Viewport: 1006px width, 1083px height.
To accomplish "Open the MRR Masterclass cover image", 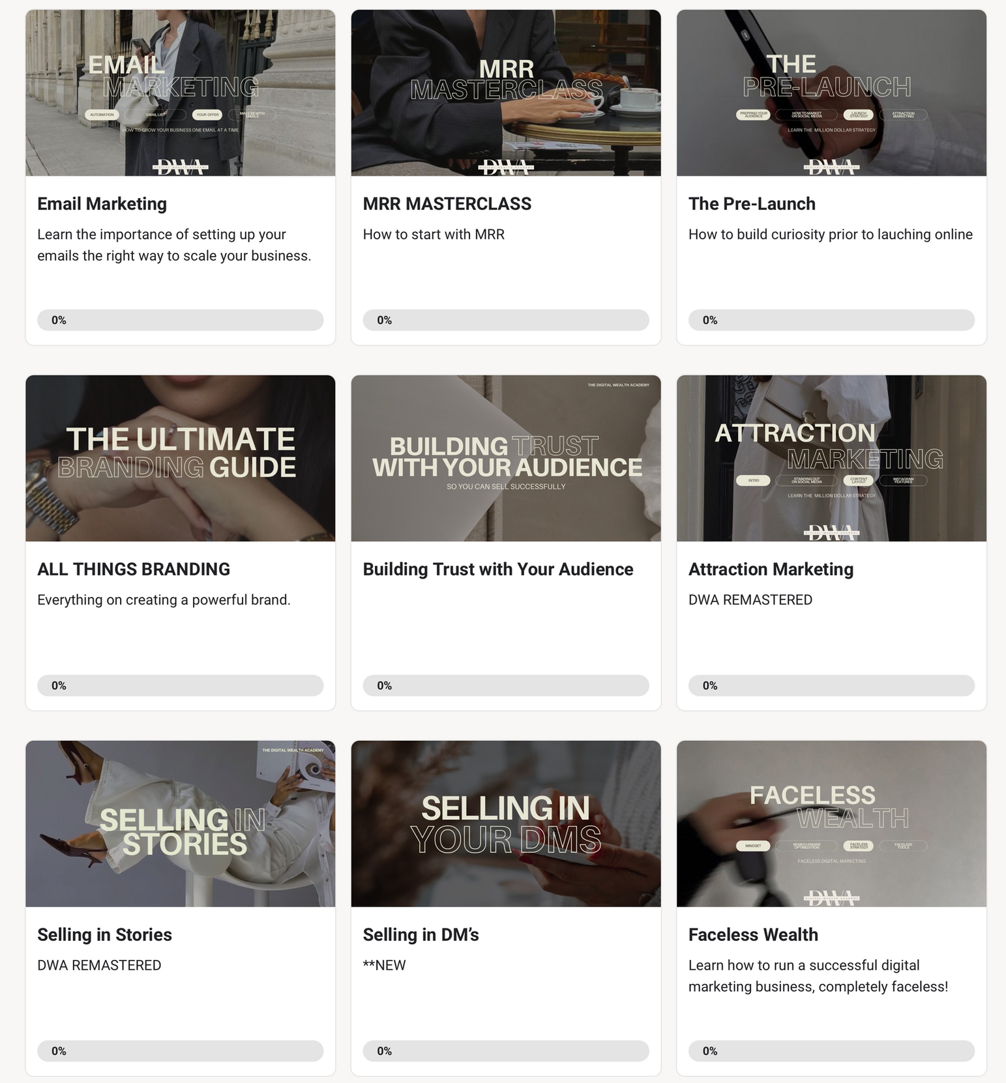I will [506, 93].
